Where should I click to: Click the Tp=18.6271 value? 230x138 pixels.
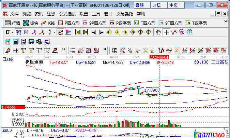tap(59, 63)
